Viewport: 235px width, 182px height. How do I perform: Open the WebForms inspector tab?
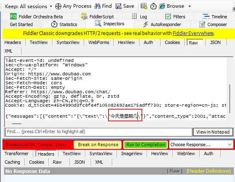click(x=99, y=42)
